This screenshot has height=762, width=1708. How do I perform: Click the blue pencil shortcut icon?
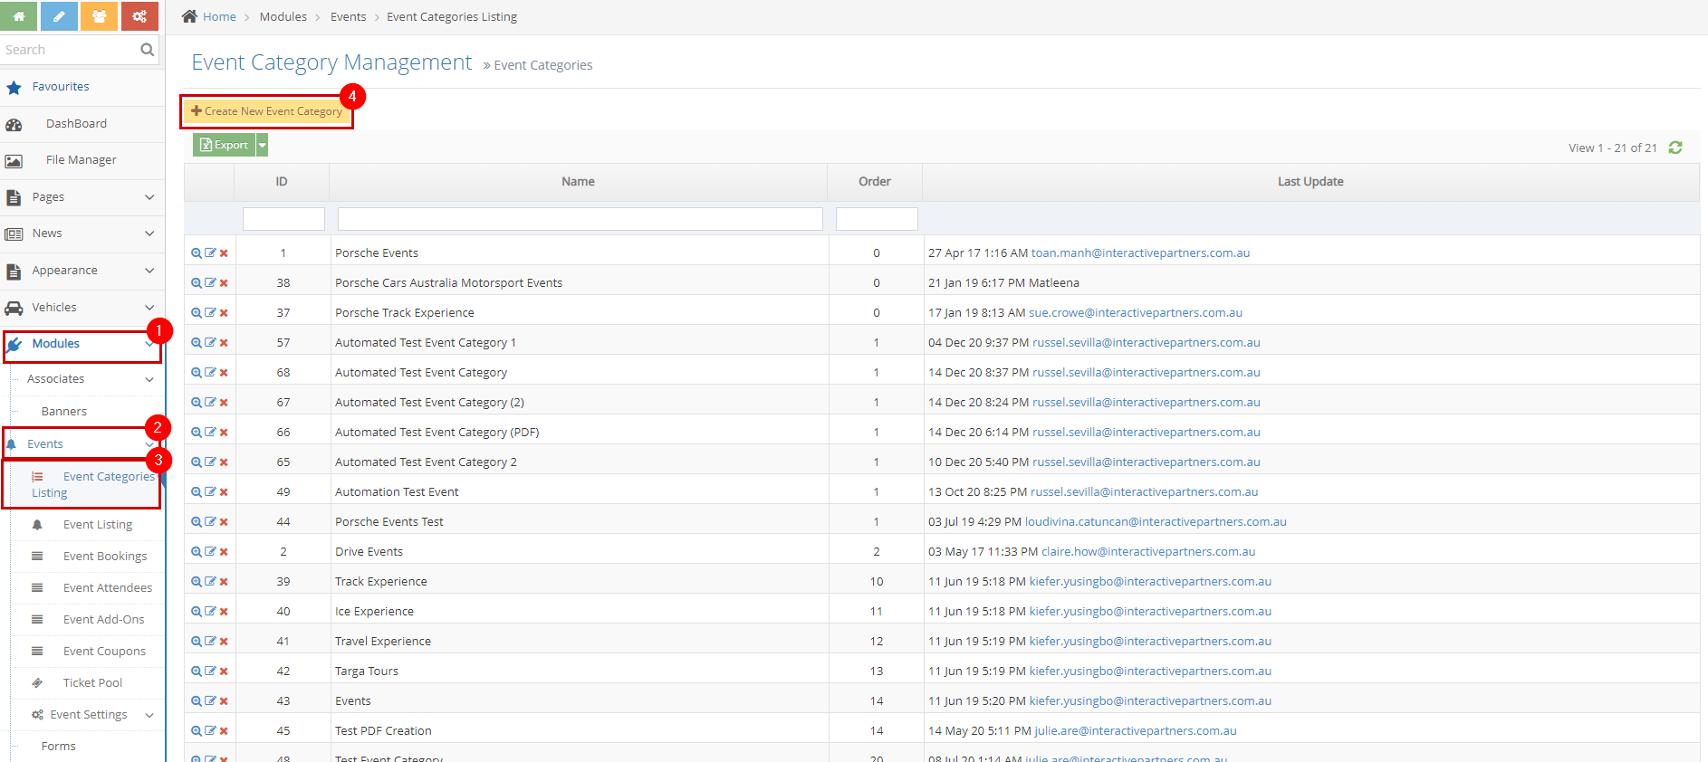(x=59, y=16)
